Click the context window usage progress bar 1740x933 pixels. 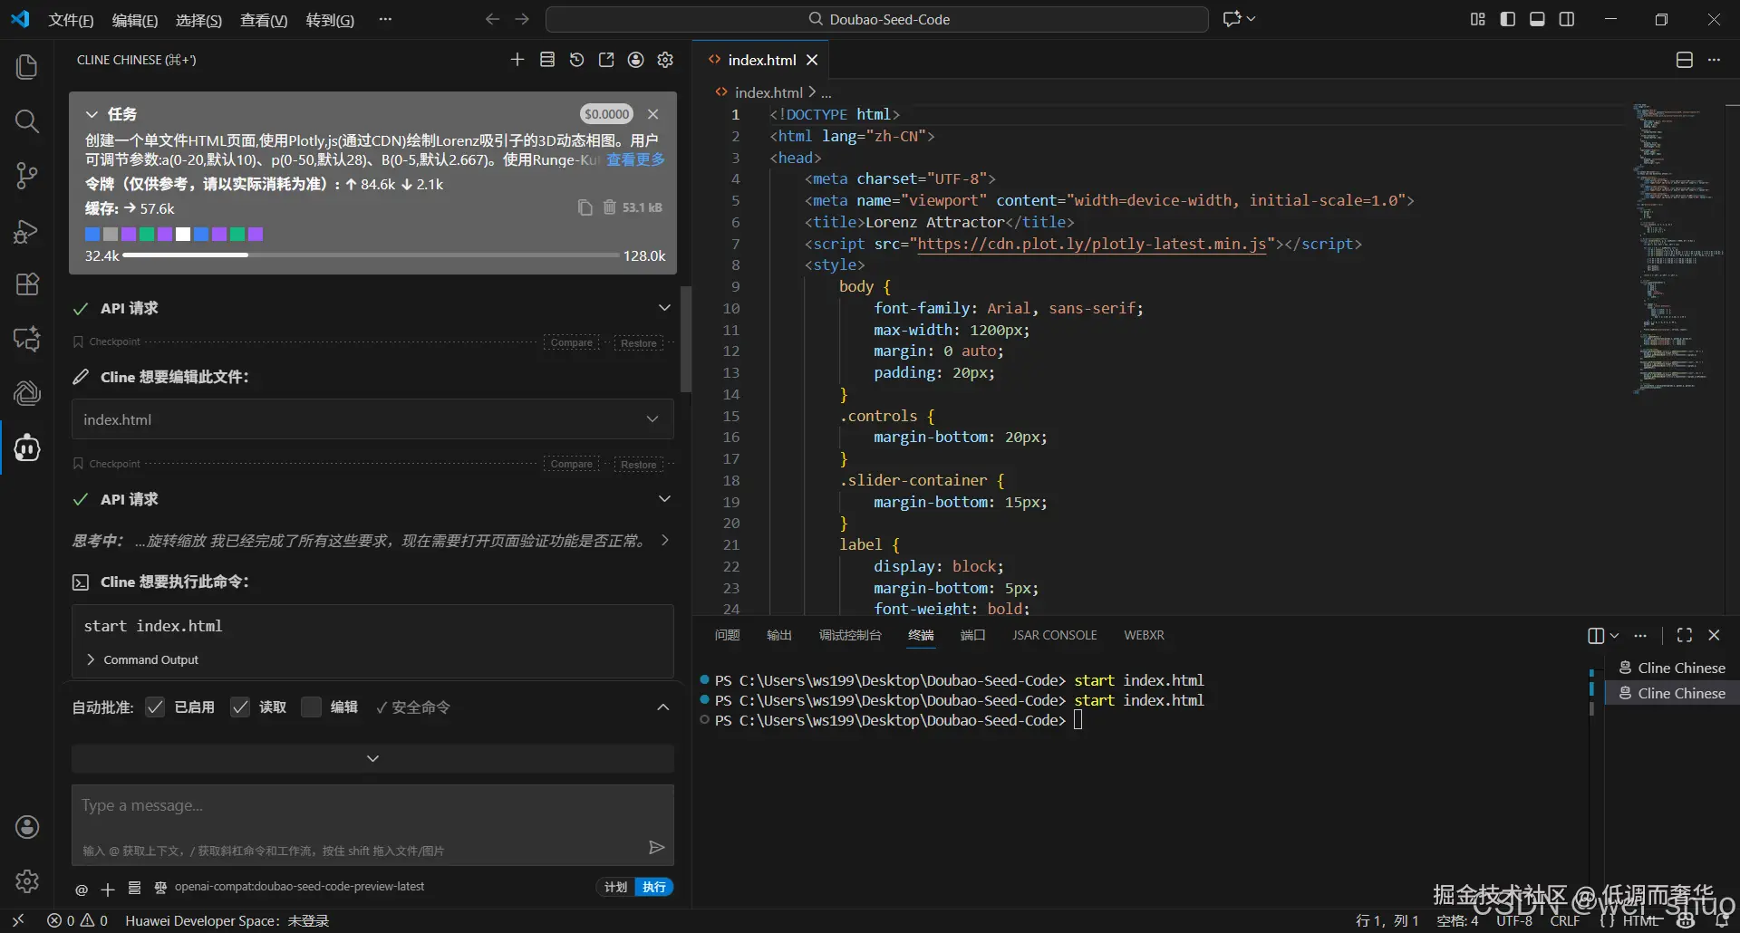tap(371, 255)
